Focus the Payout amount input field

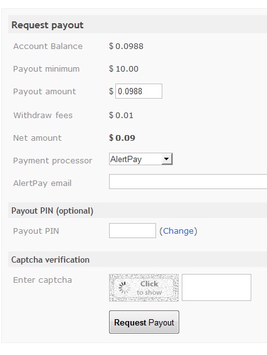(x=139, y=91)
